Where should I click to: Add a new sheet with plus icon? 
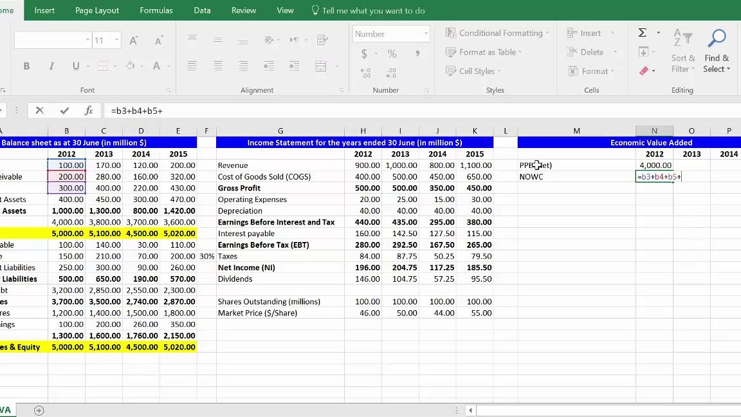tap(39, 410)
